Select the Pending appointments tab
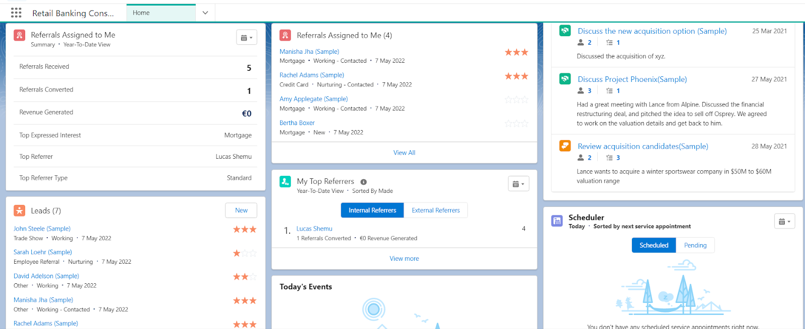 [695, 245]
